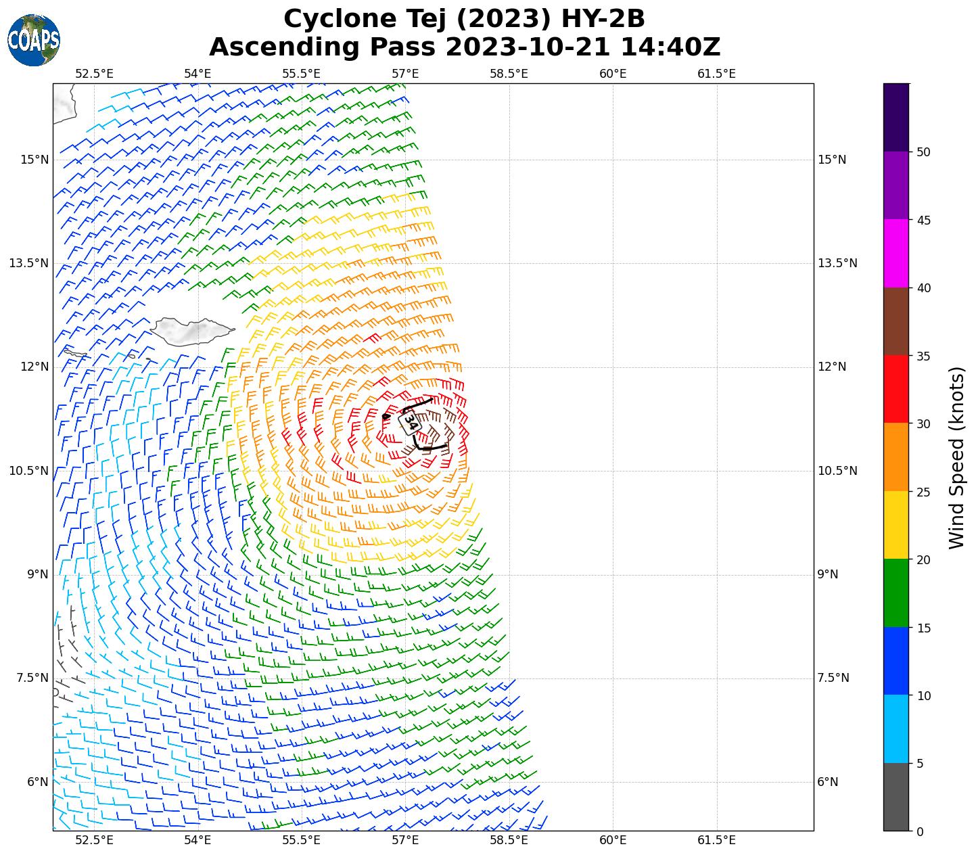This screenshot has width=976, height=855.
Task: Pick the yellow 20-25 knot colorbar segment
Action: tap(896, 526)
